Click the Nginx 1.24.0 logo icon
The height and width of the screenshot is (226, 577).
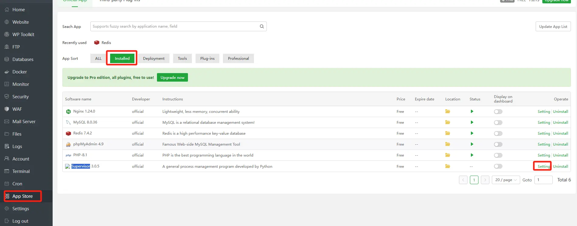(68, 112)
